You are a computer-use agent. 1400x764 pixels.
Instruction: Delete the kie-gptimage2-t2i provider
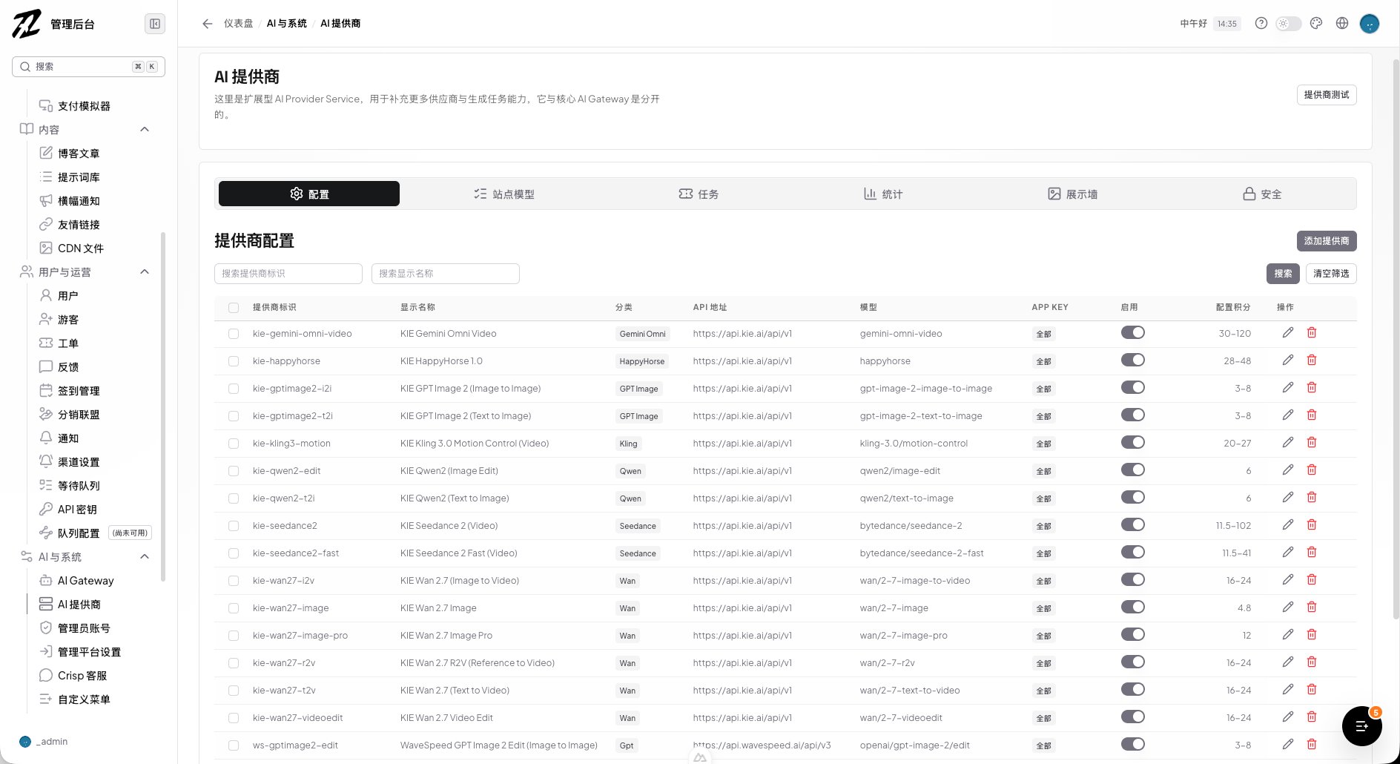pyautogui.click(x=1312, y=415)
